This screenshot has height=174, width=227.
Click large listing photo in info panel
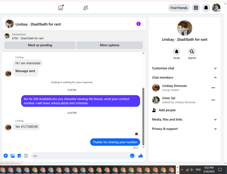click(184, 28)
